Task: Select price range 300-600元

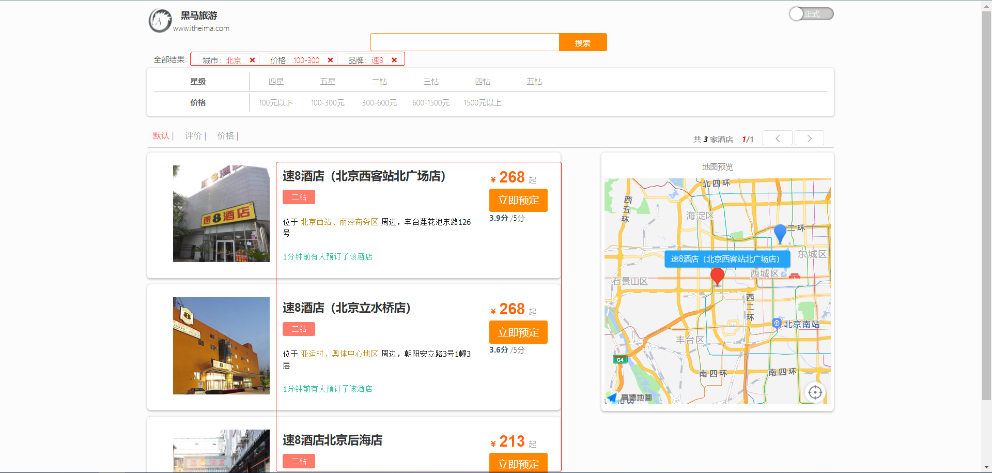Action: pos(379,103)
